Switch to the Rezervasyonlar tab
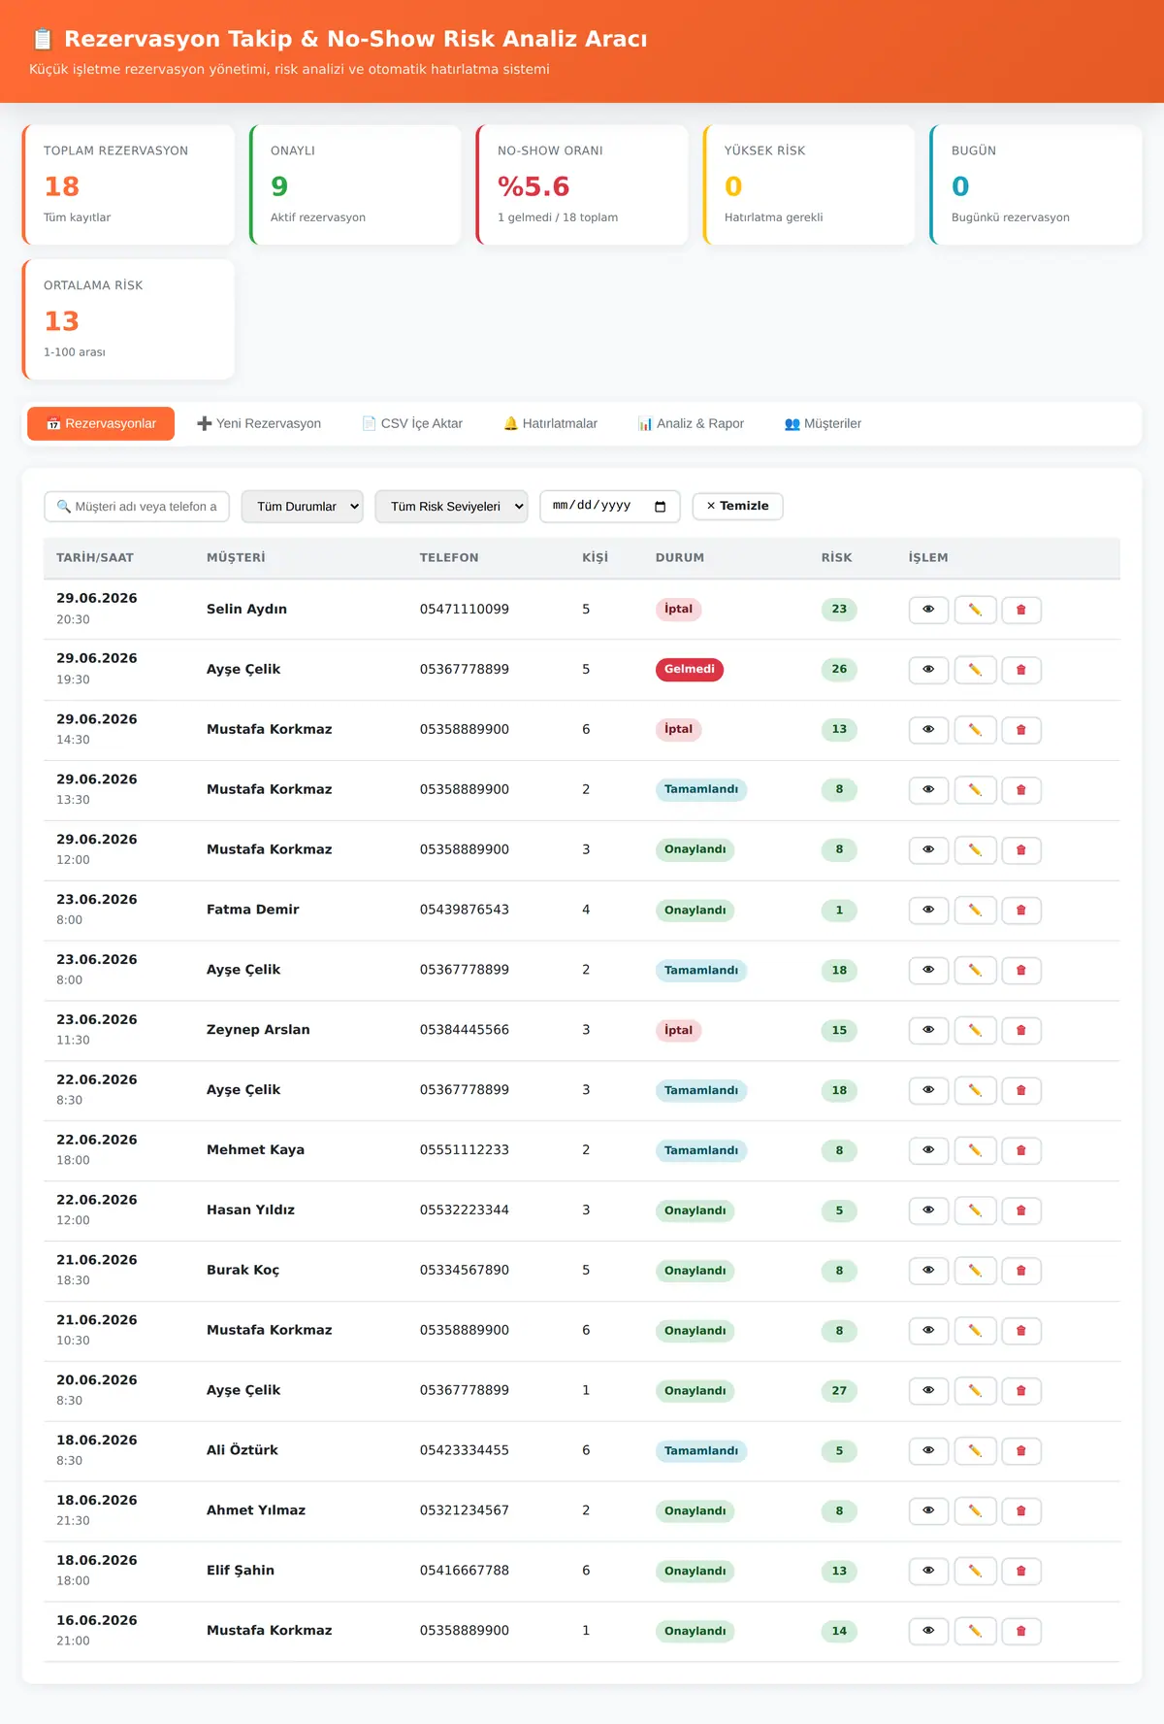This screenshot has height=1724, width=1164. click(x=101, y=423)
